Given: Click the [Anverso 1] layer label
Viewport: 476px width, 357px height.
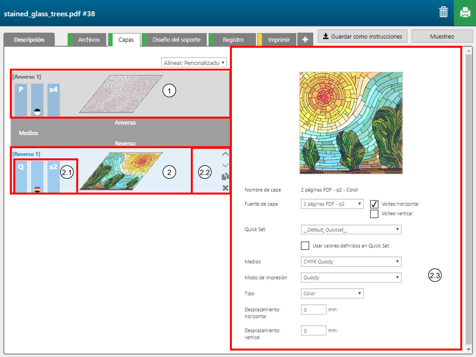Looking at the screenshot, I should [x=27, y=77].
